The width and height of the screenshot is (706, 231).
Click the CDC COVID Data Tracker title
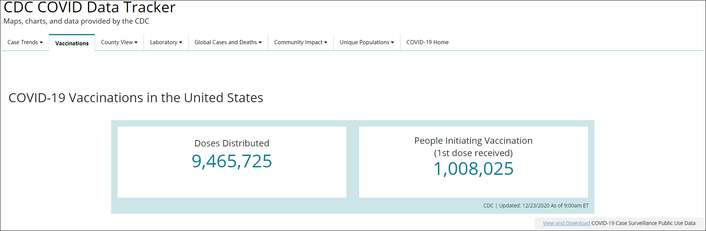[89, 7]
